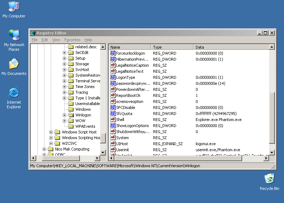
Task: Click values pane vertical scrollbar thumb
Action: tap(272, 118)
